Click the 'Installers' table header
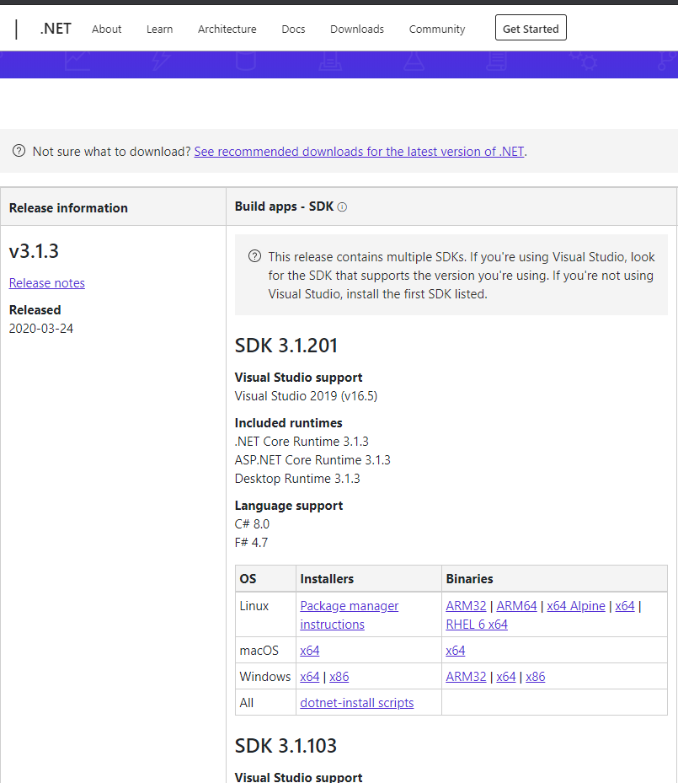678x783 pixels. pos(327,579)
